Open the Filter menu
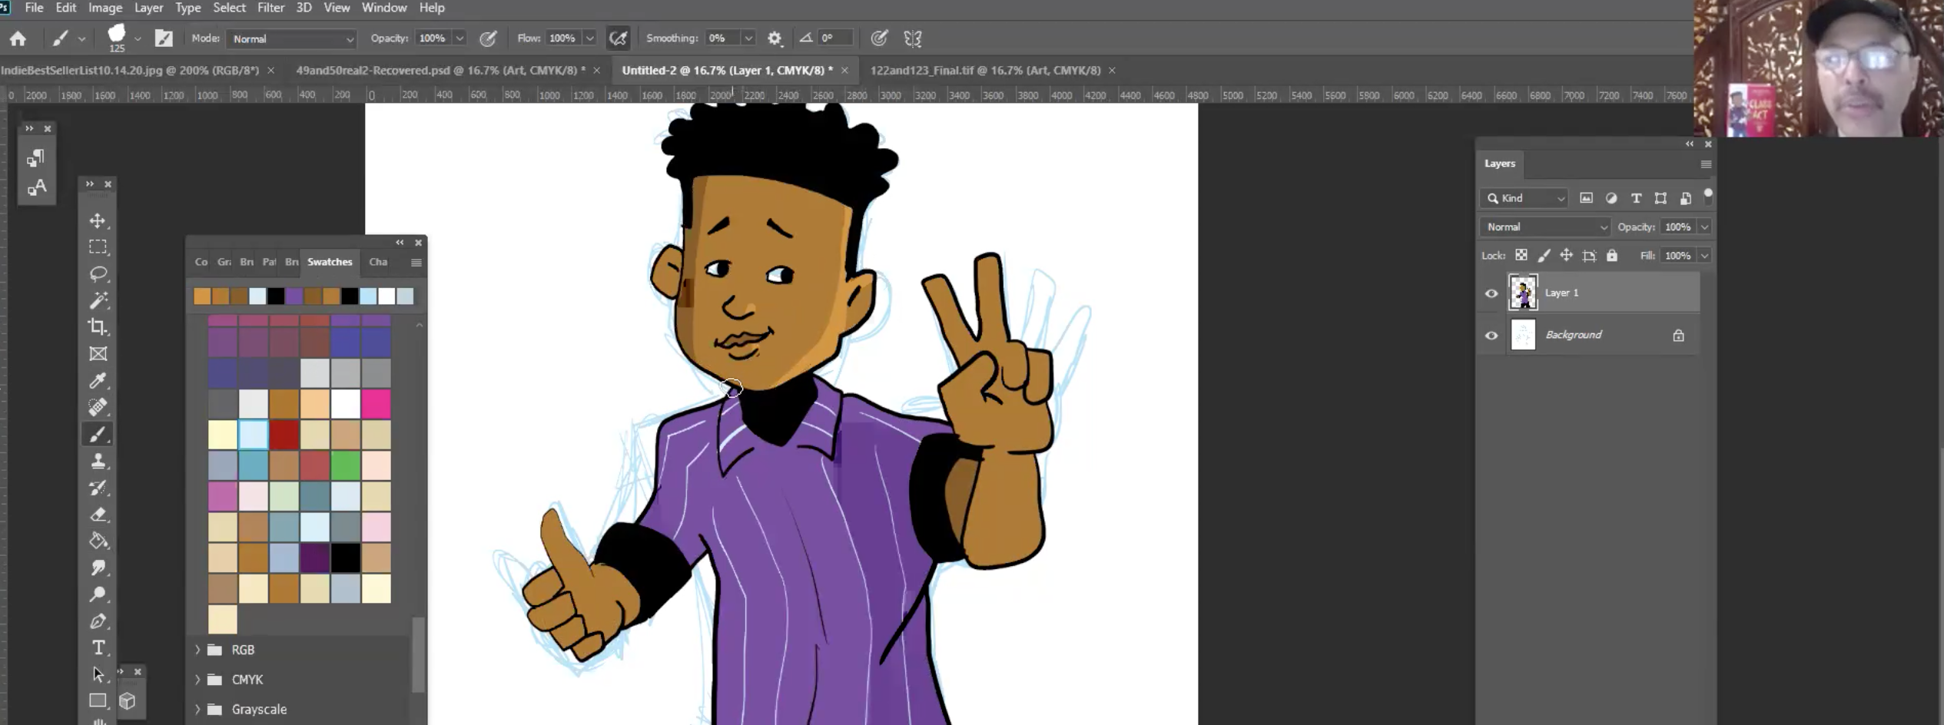The height and width of the screenshot is (725, 1944). click(270, 8)
